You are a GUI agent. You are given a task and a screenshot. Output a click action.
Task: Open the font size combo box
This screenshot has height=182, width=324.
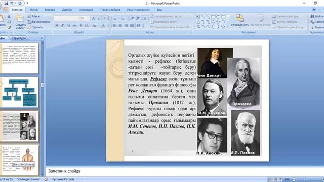point(85,18)
